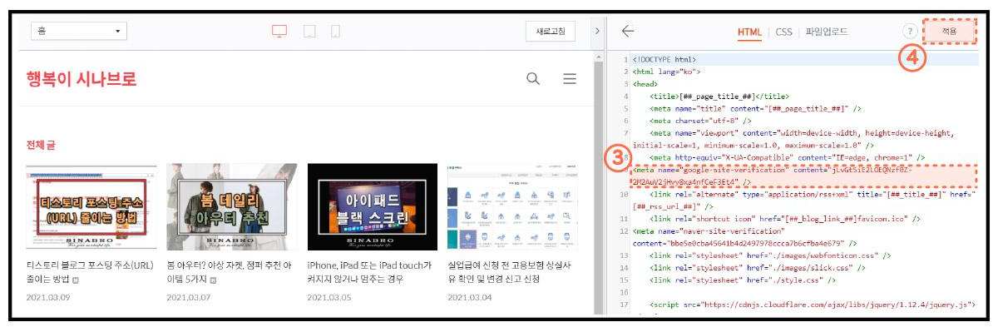Open the help question mark icon
Screen dimensions: 998x327
click(909, 32)
